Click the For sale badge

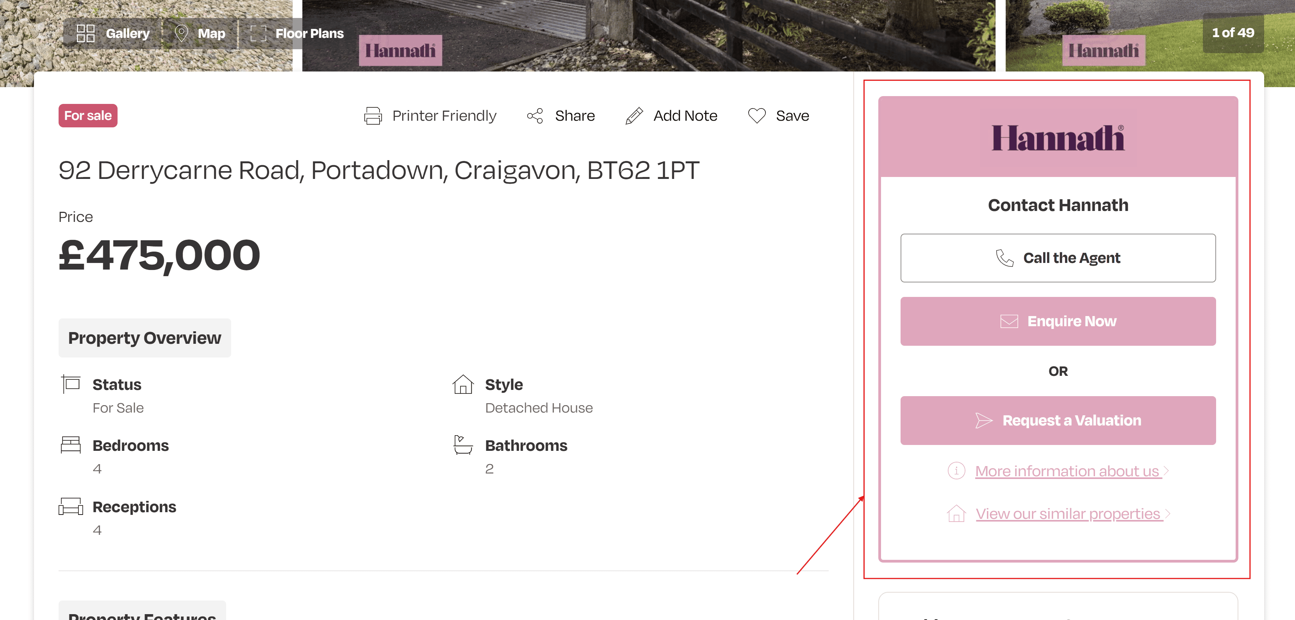pyautogui.click(x=88, y=116)
